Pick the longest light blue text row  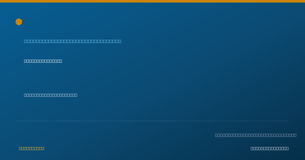[x=73, y=41]
